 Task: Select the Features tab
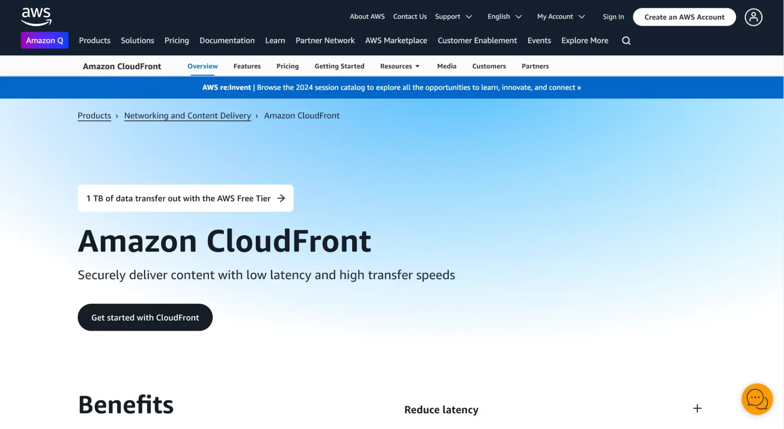point(247,65)
